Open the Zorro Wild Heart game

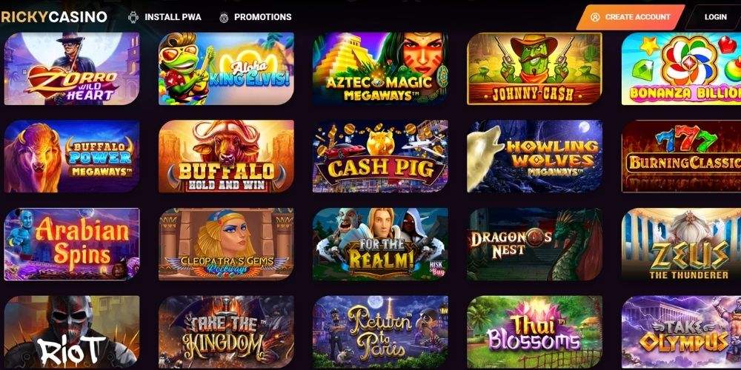(72, 68)
